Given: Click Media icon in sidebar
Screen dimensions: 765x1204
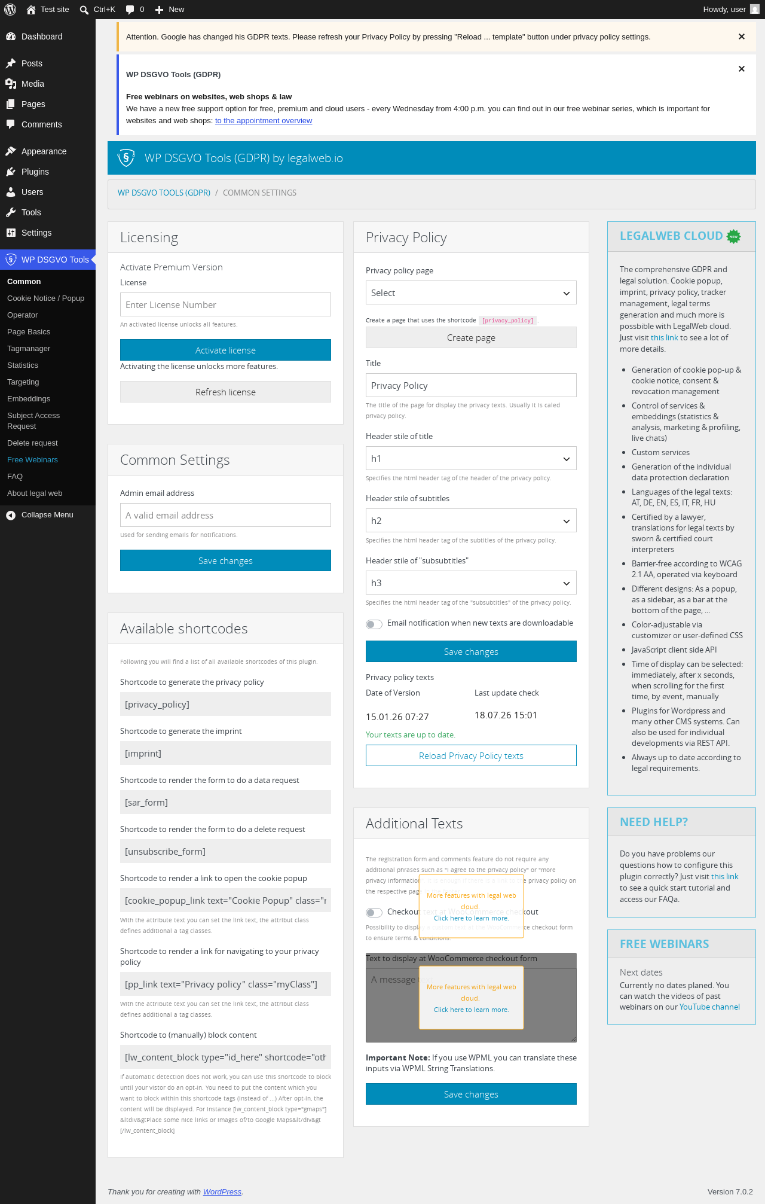Looking at the screenshot, I should 11,84.
